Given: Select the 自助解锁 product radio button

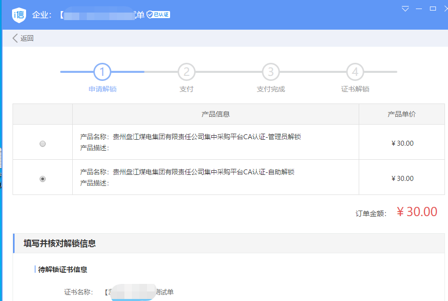Looking at the screenshot, I should 43,179.
